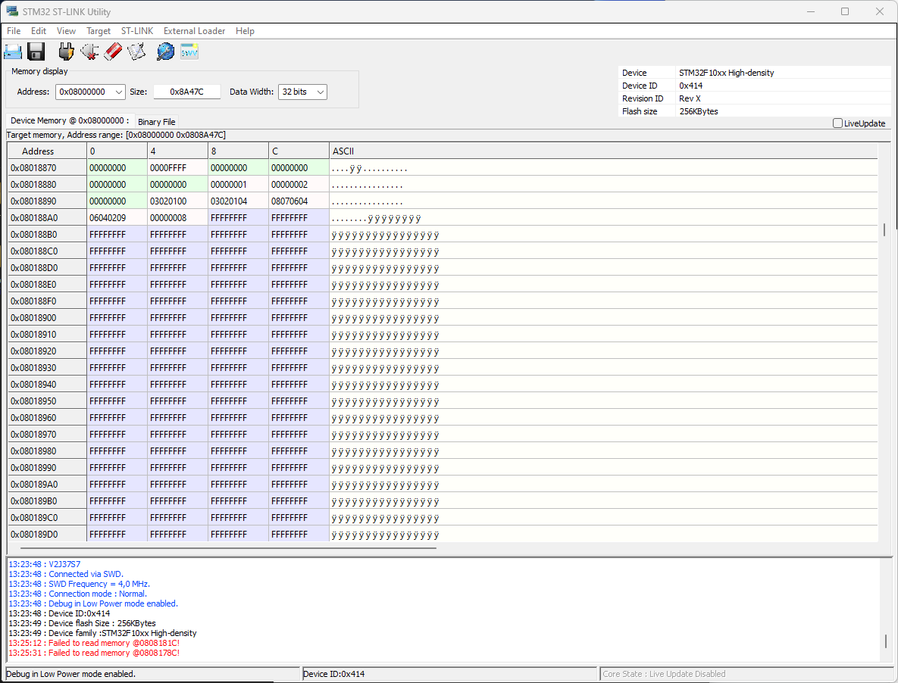Click log line Failed to read memory @0808178C

coord(94,653)
